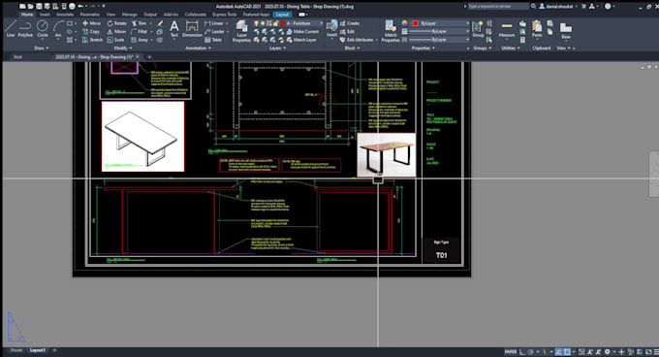This screenshot has width=659, height=357.
Task: Expand the Draw panel dropdown
Action: click(41, 48)
